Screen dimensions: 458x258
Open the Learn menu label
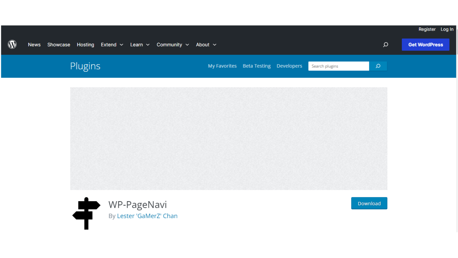137,45
